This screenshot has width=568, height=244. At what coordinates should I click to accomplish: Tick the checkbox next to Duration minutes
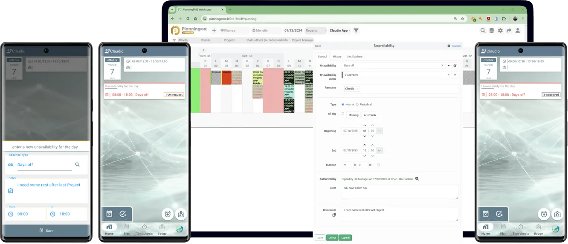(378, 165)
